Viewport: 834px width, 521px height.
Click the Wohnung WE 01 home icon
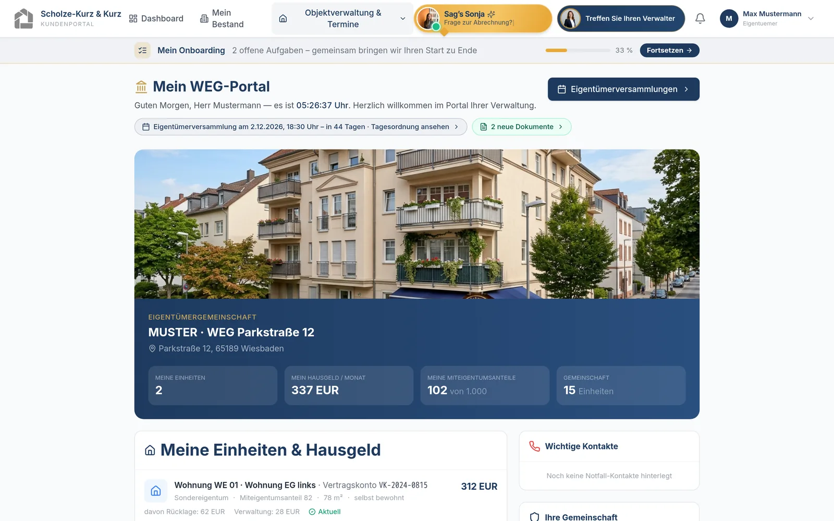click(156, 491)
